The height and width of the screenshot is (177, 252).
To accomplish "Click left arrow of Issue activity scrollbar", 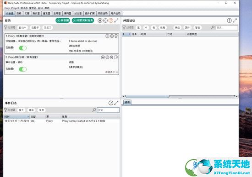I will click(x=123, y=96).
